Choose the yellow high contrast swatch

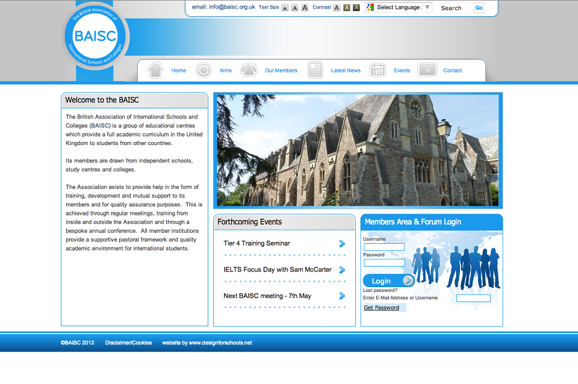356,7
